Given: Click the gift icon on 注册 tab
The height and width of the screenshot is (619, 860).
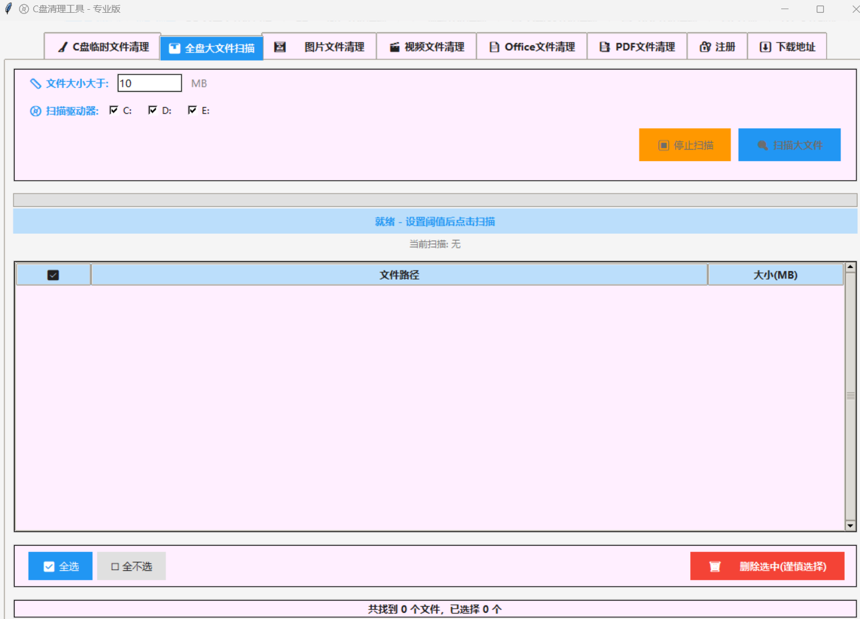Looking at the screenshot, I should click(705, 47).
